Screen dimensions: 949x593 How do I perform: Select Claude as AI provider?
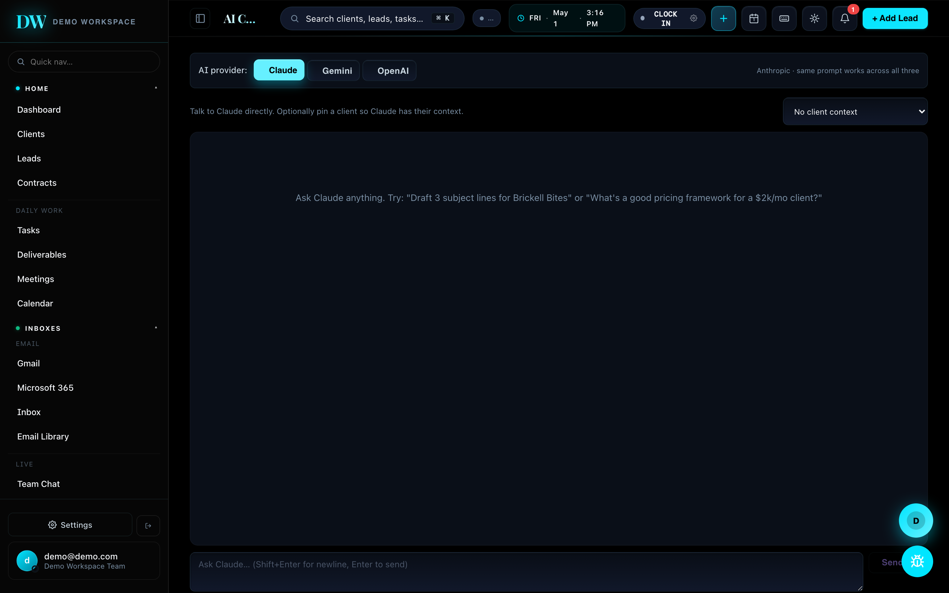coord(279,70)
